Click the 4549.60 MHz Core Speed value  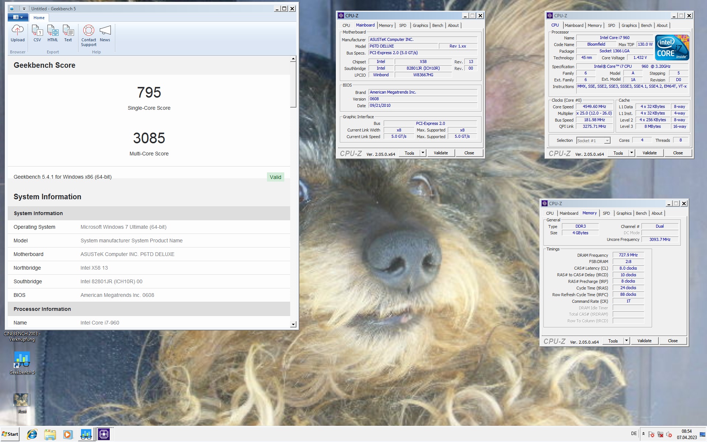(594, 107)
